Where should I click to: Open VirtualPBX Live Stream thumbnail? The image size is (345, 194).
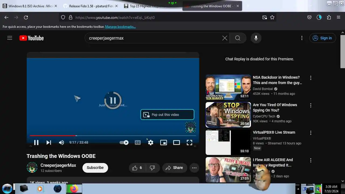[228, 142]
